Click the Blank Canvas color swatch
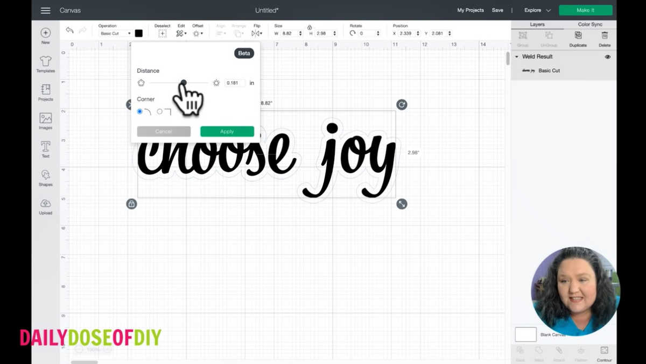Viewport: 646px width, 364px height. (x=526, y=334)
